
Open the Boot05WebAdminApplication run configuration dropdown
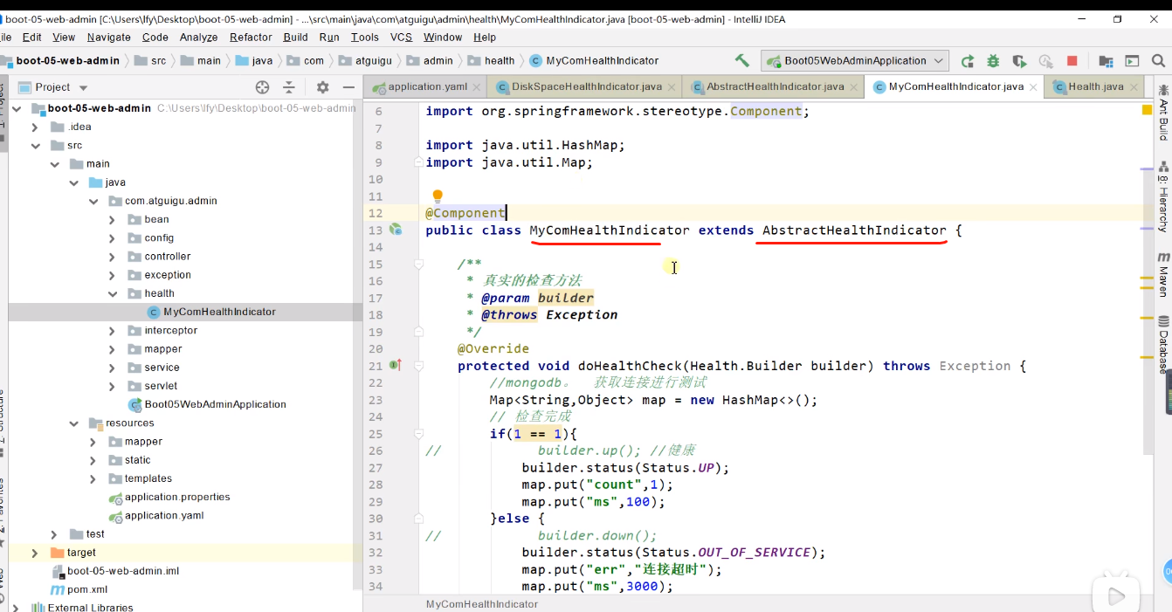pos(855,60)
